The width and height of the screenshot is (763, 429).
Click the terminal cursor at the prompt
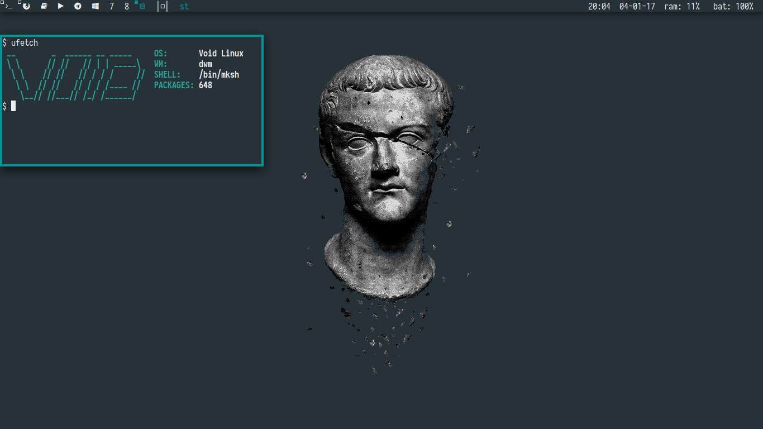tap(13, 106)
